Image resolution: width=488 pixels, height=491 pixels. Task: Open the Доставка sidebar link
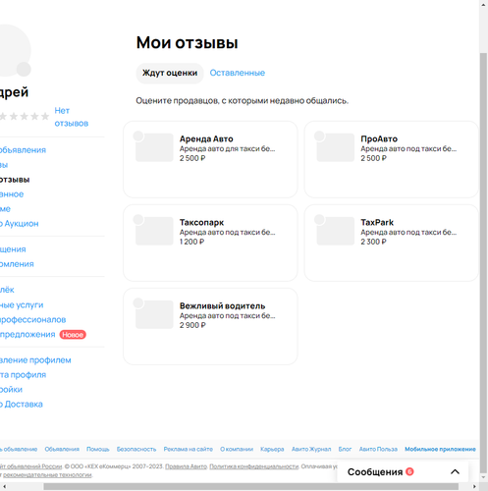[22, 405]
